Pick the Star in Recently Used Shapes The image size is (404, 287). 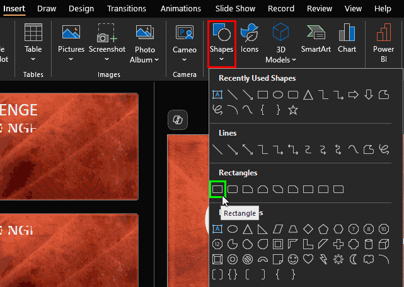(x=293, y=110)
